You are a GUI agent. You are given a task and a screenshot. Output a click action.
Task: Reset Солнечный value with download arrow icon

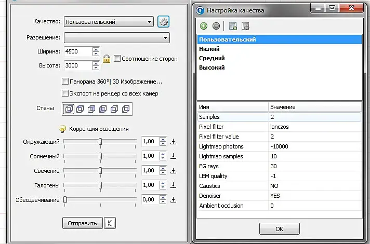click(174, 156)
